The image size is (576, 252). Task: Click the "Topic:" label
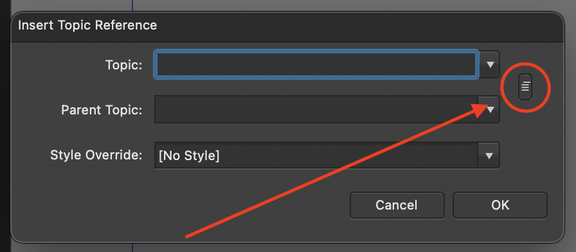click(124, 65)
